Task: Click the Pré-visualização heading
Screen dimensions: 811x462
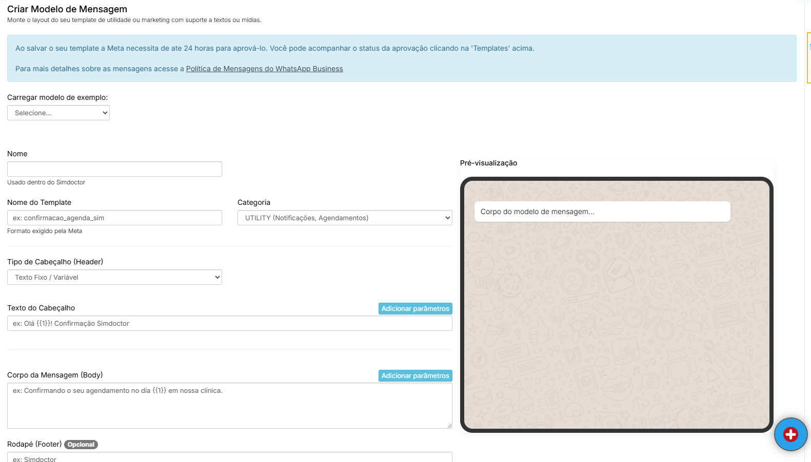Action: 488,163
